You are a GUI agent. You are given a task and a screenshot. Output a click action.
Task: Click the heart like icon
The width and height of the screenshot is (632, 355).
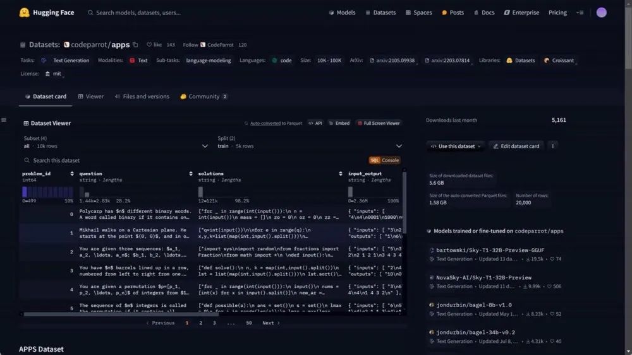coord(149,45)
